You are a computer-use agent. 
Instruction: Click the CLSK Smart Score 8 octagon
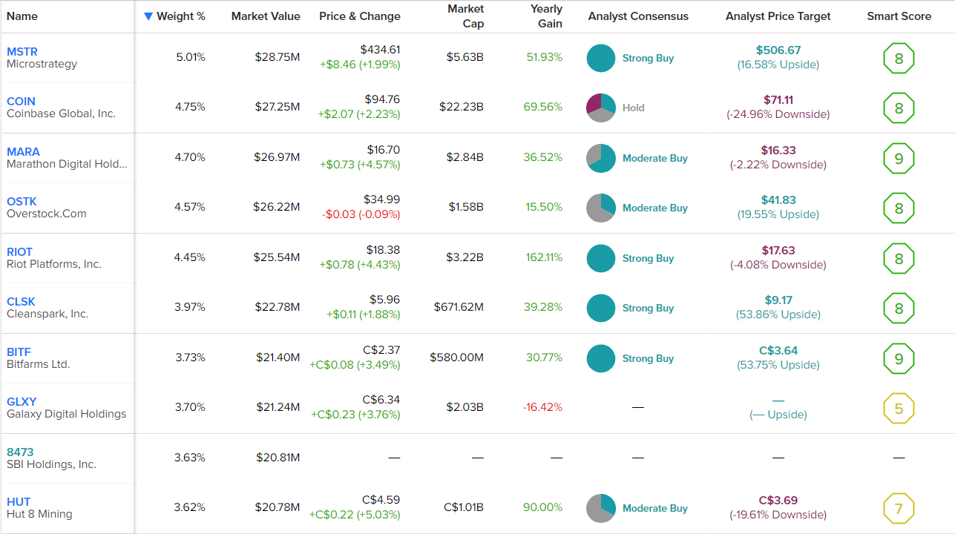coord(899,309)
